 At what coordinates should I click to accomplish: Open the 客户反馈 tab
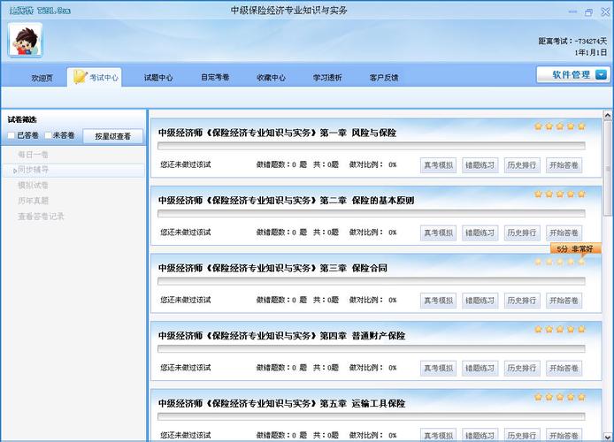pos(384,78)
